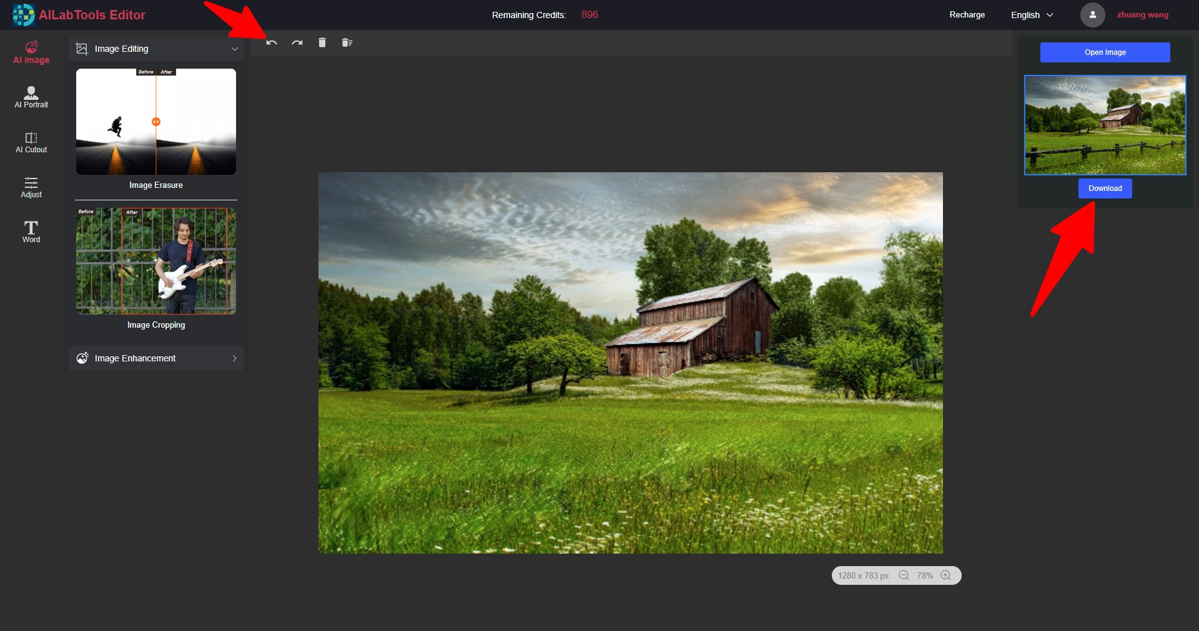Click the zhuang wang username

pos(1143,15)
